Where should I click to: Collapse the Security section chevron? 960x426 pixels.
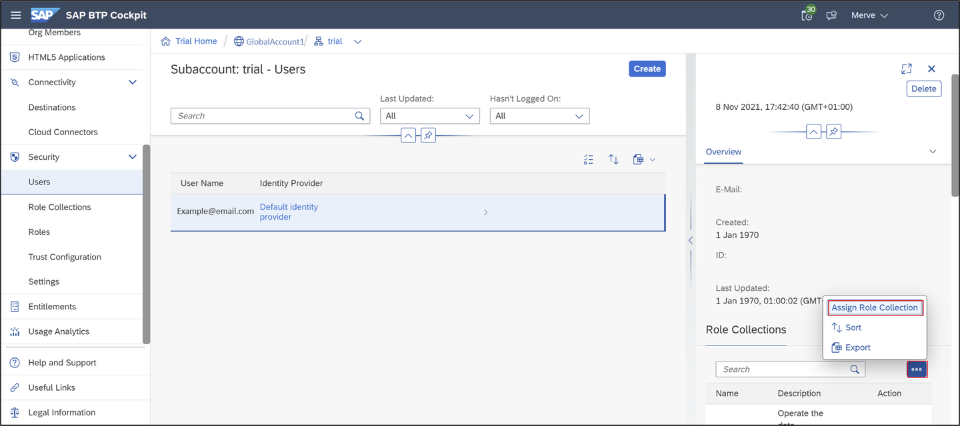(132, 157)
